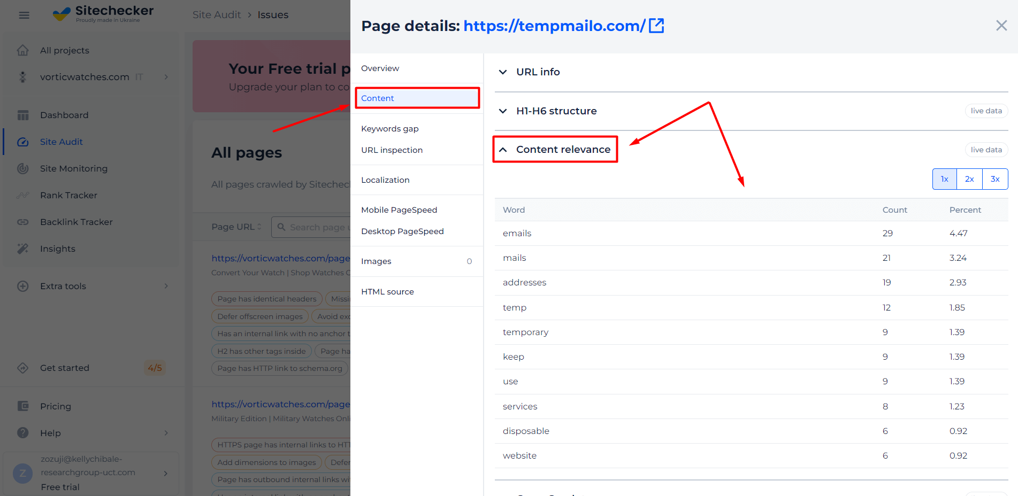Select 3x word phrase toggle
Viewport: 1018px width, 496px height.
point(995,179)
